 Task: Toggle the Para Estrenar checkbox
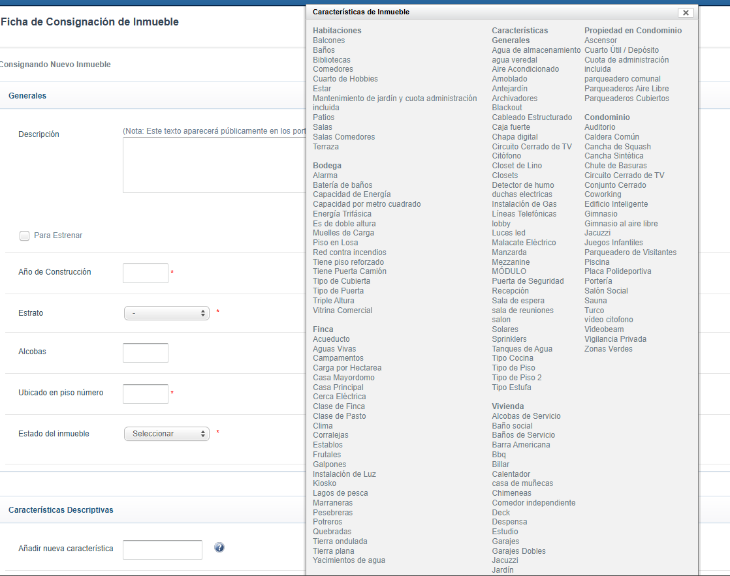click(x=24, y=236)
